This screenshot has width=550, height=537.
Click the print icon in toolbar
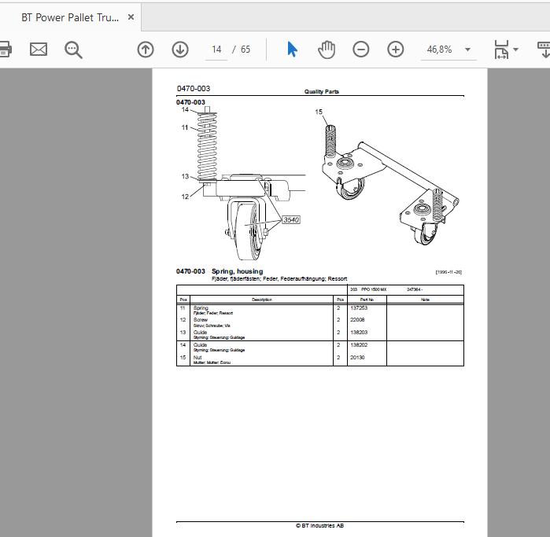coord(5,50)
